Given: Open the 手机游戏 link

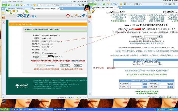Looking at the screenshot, I should click(x=114, y=55).
